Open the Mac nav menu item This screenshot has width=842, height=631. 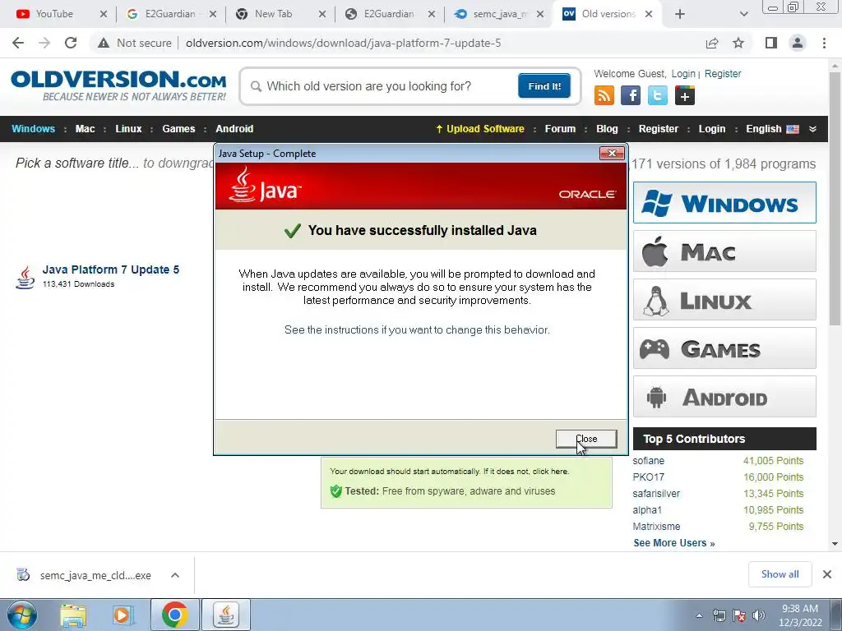[85, 129]
